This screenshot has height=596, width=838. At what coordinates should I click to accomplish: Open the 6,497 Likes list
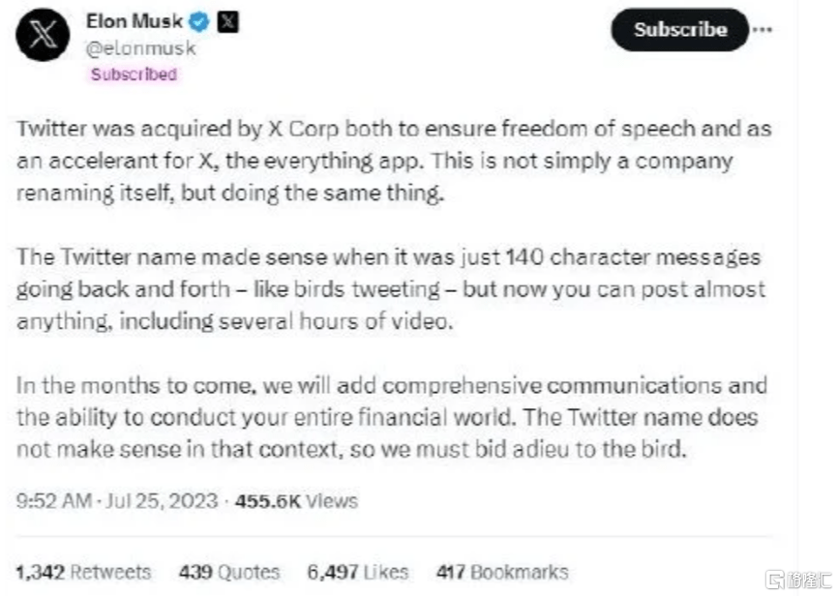click(357, 572)
